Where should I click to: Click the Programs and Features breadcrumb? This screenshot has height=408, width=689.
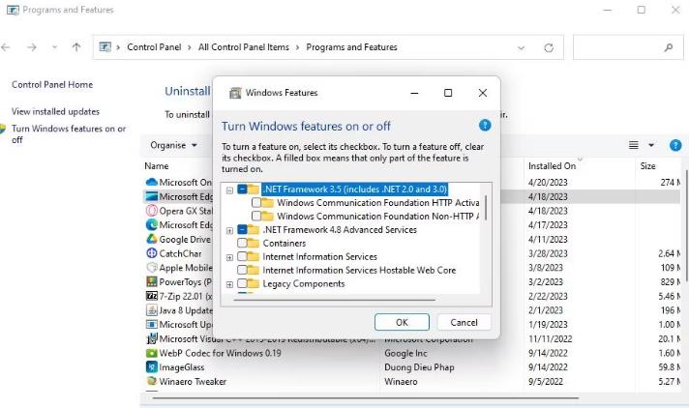[351, 47]
